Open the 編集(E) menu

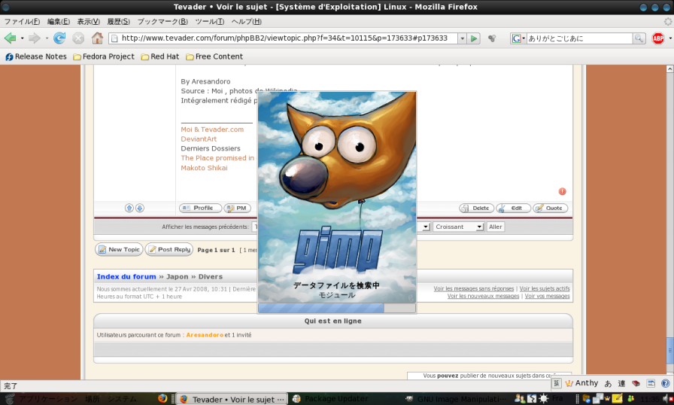click(59, 22)
